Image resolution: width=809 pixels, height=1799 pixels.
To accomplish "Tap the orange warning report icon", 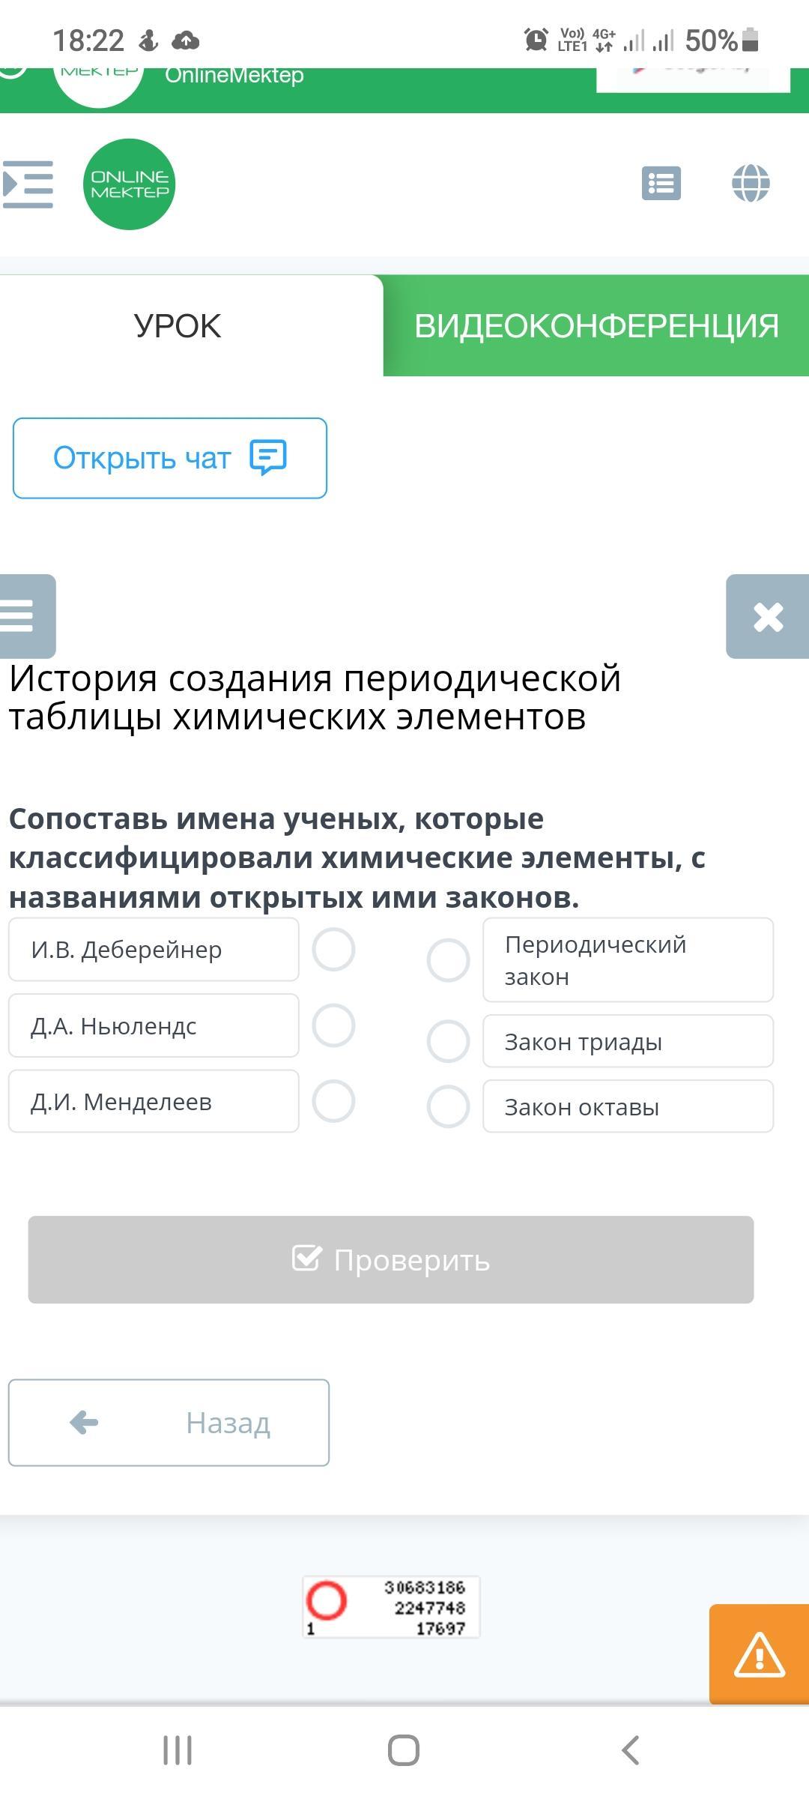I will click(x=759, y=1654).
